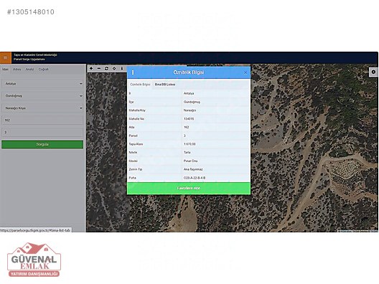The width and height of the screenshot is (379, 284).
Task: Click the info tool in map toolbar
Action: click(122, 69)
